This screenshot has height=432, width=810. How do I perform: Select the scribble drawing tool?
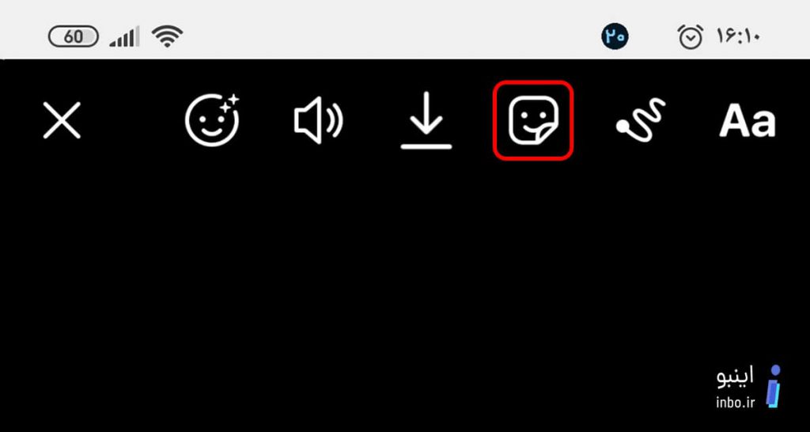pos(641,120)
